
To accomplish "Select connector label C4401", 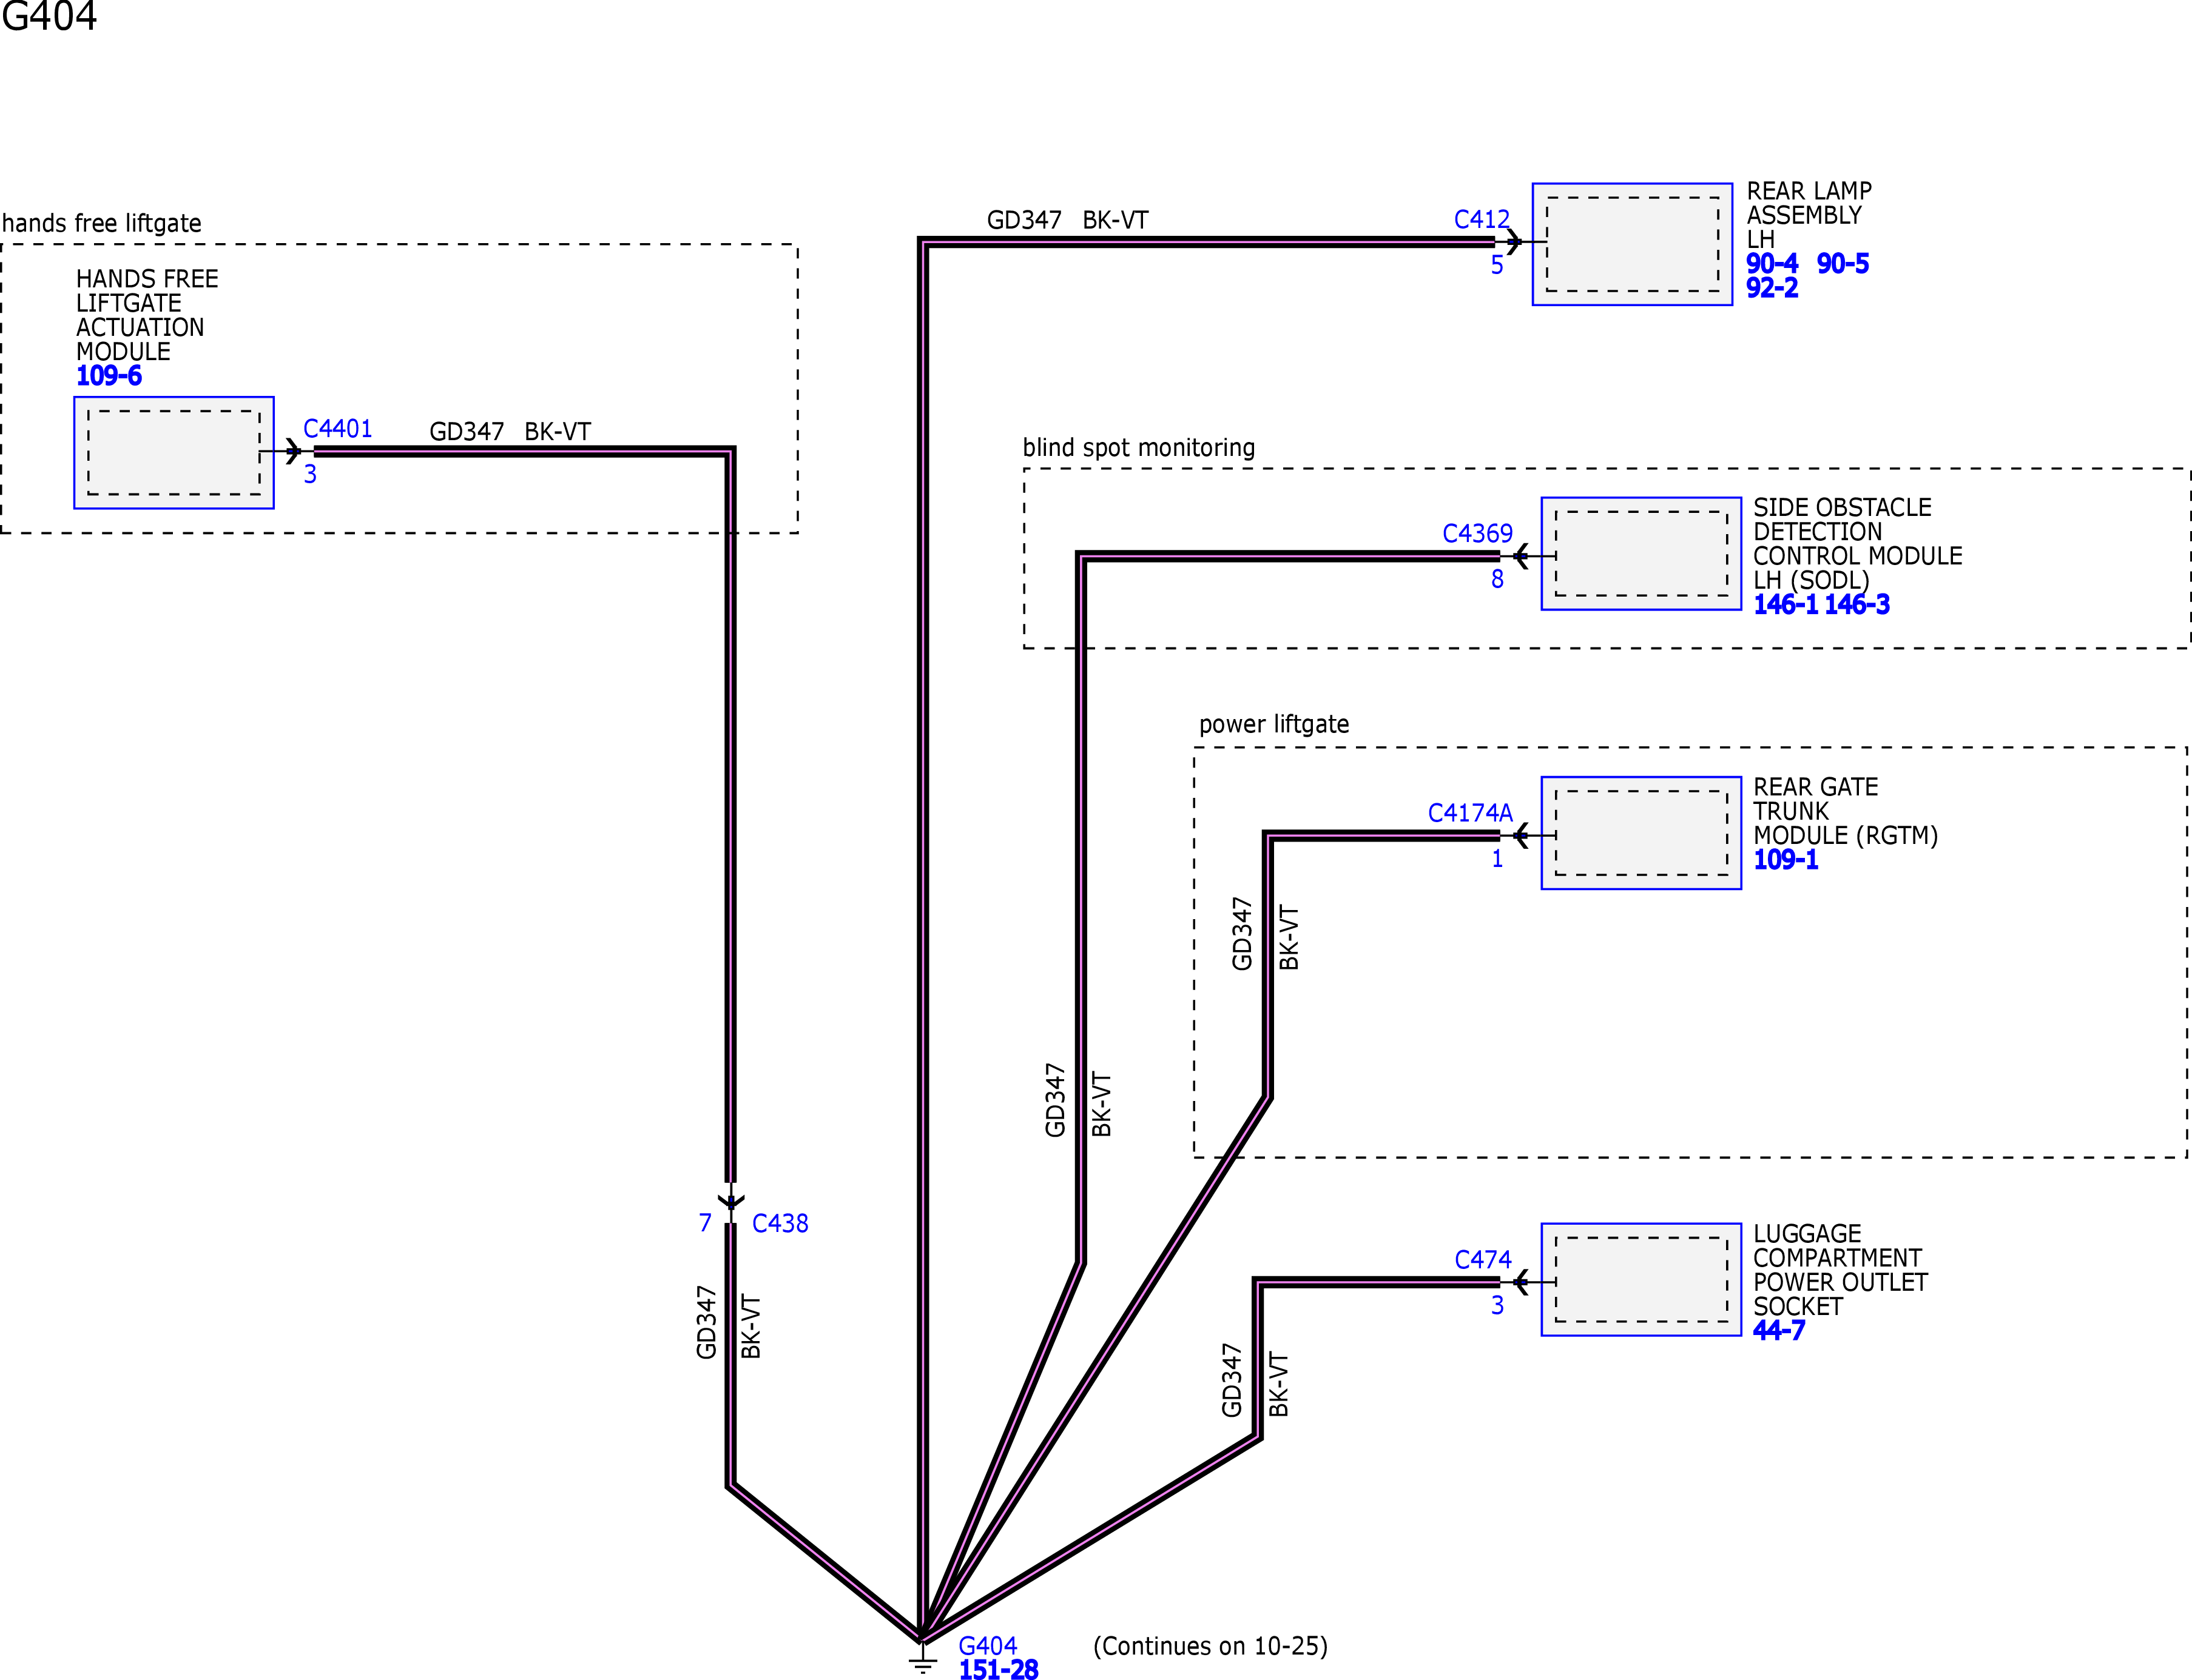I will (338, 429).
